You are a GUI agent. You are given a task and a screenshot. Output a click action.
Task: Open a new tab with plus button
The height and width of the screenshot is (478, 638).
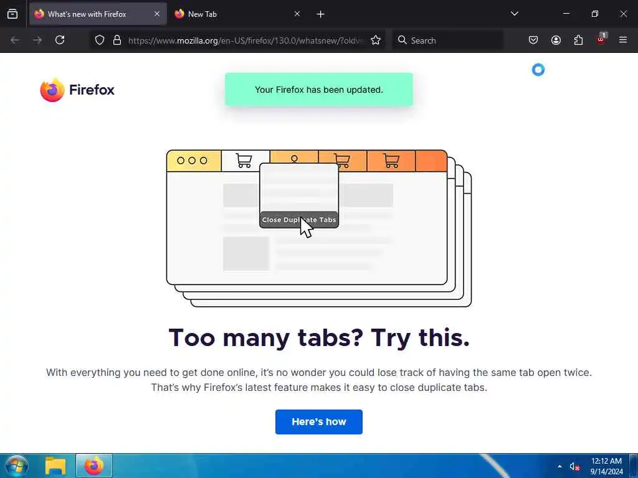[x=321, y=14]
